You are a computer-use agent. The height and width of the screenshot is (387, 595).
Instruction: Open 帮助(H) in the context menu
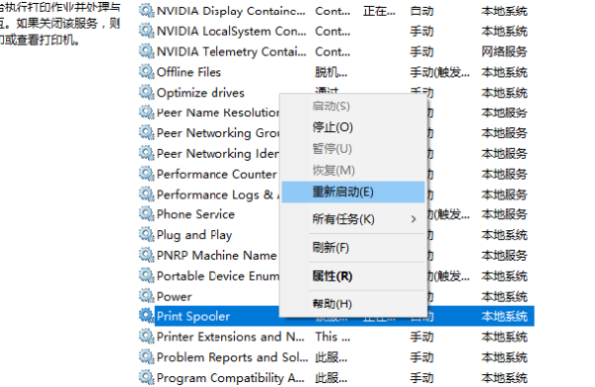(353, 304)
